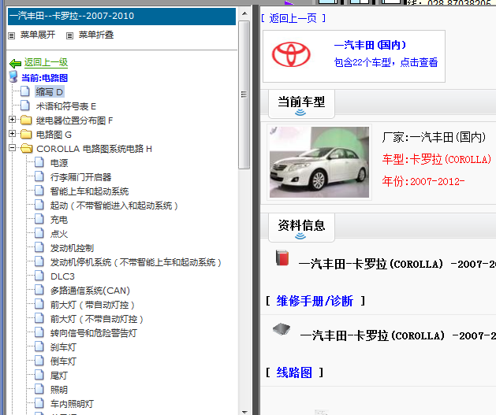Open the 一汽丰田(国内) brand link
The image size is (496, 415).
click(370, 45)
